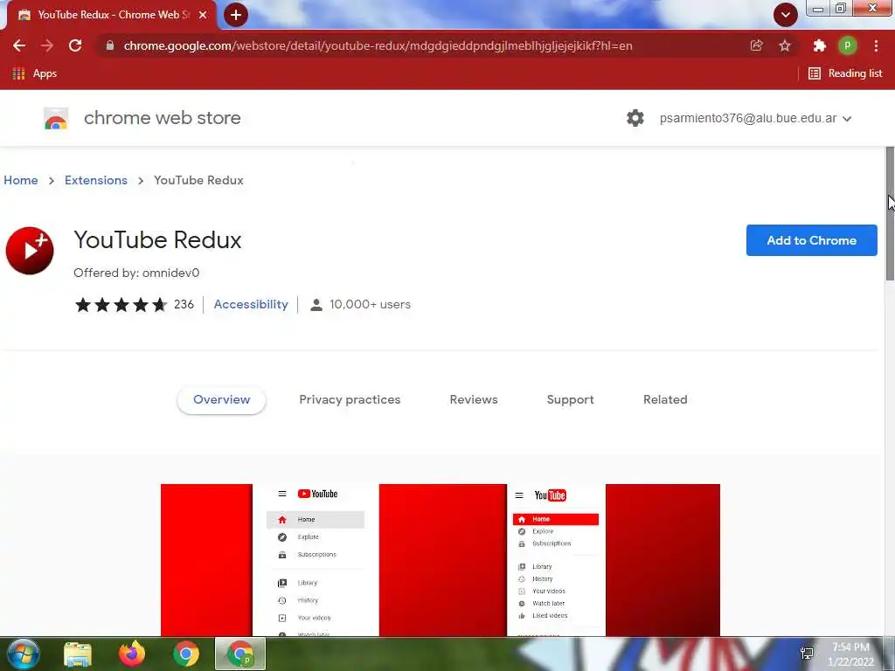Viewport: 895px width, 671px height.
Task: Open the Accessibility category link
Action: (251, 305)
